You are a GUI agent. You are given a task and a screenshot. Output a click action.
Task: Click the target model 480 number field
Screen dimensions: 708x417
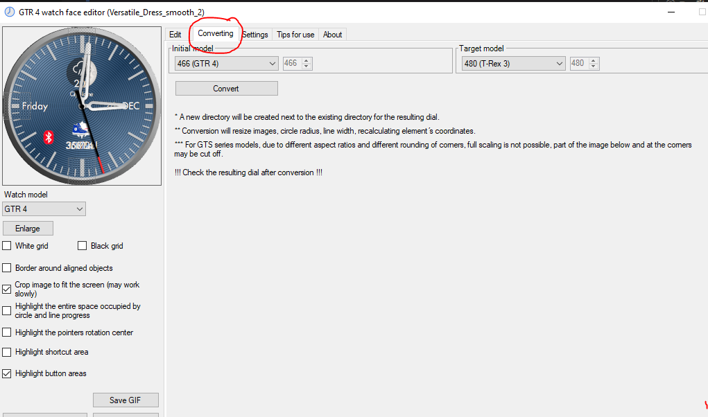[579, 63]
